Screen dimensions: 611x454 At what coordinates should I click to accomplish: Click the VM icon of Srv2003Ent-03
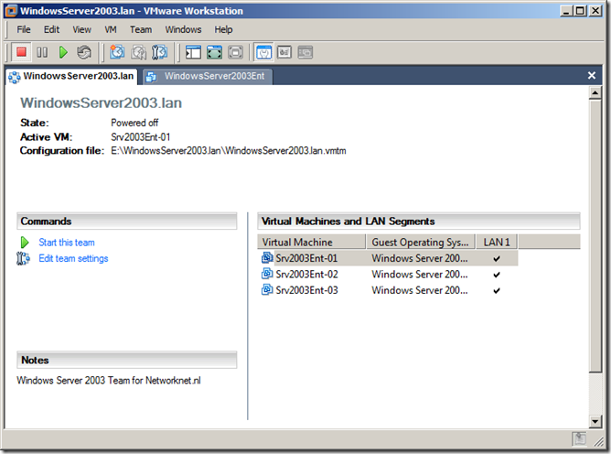click(x=267, y=290)
